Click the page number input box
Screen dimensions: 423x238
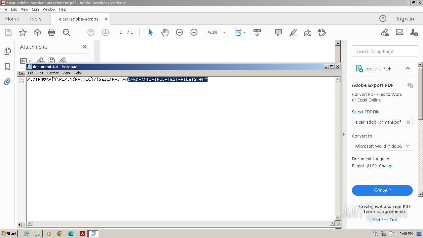pos(121,32)
